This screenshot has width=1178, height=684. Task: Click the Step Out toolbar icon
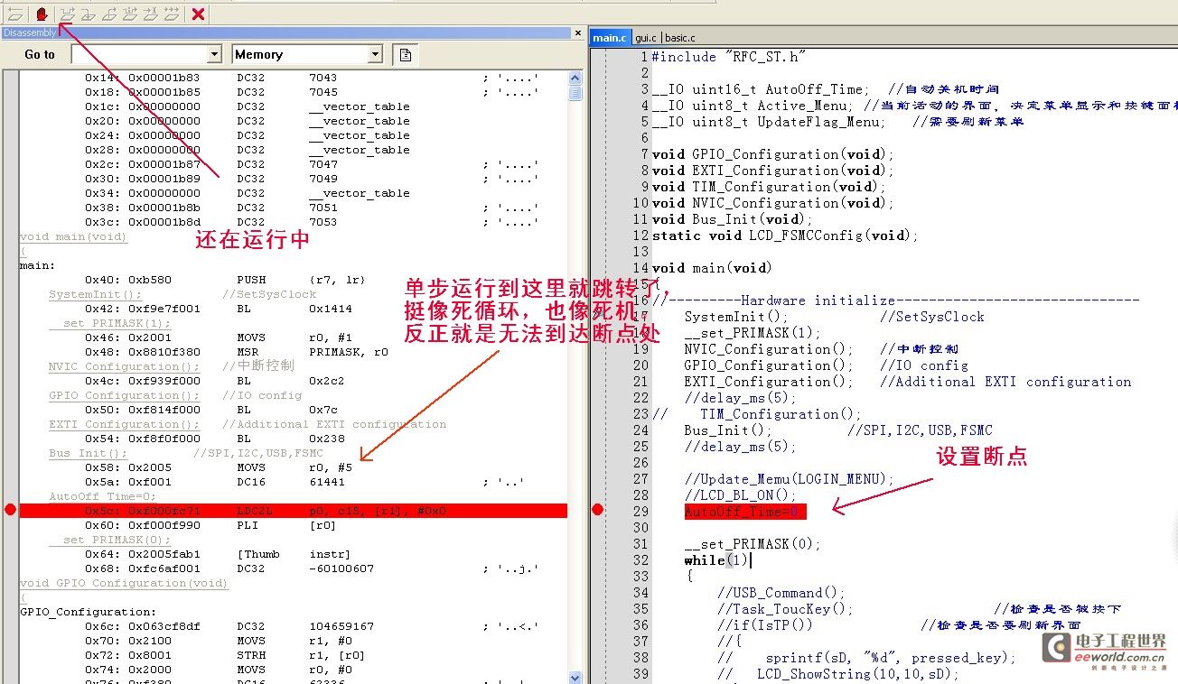[108, 14]
